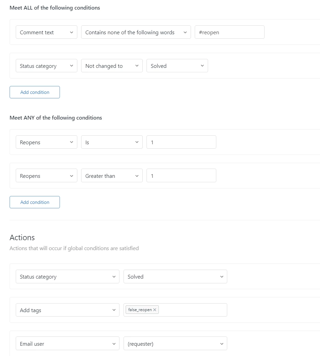
Task: Edit the value field for Reopens Greater than
Action: 181,176
